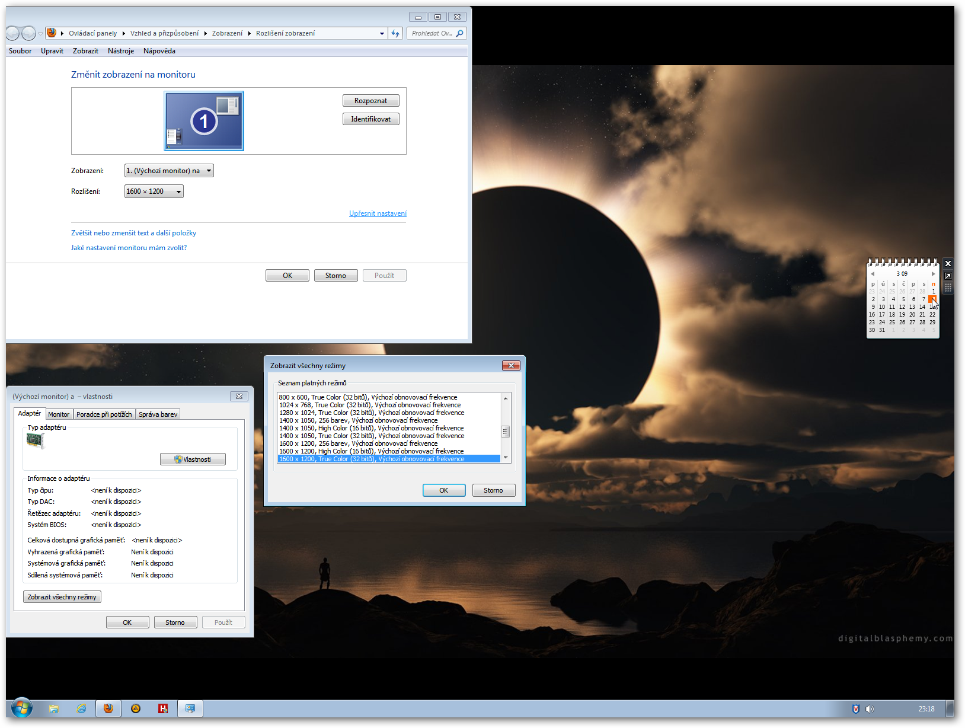
Task: Click the mode list scroll-up arrow
Action: [506, 398]
